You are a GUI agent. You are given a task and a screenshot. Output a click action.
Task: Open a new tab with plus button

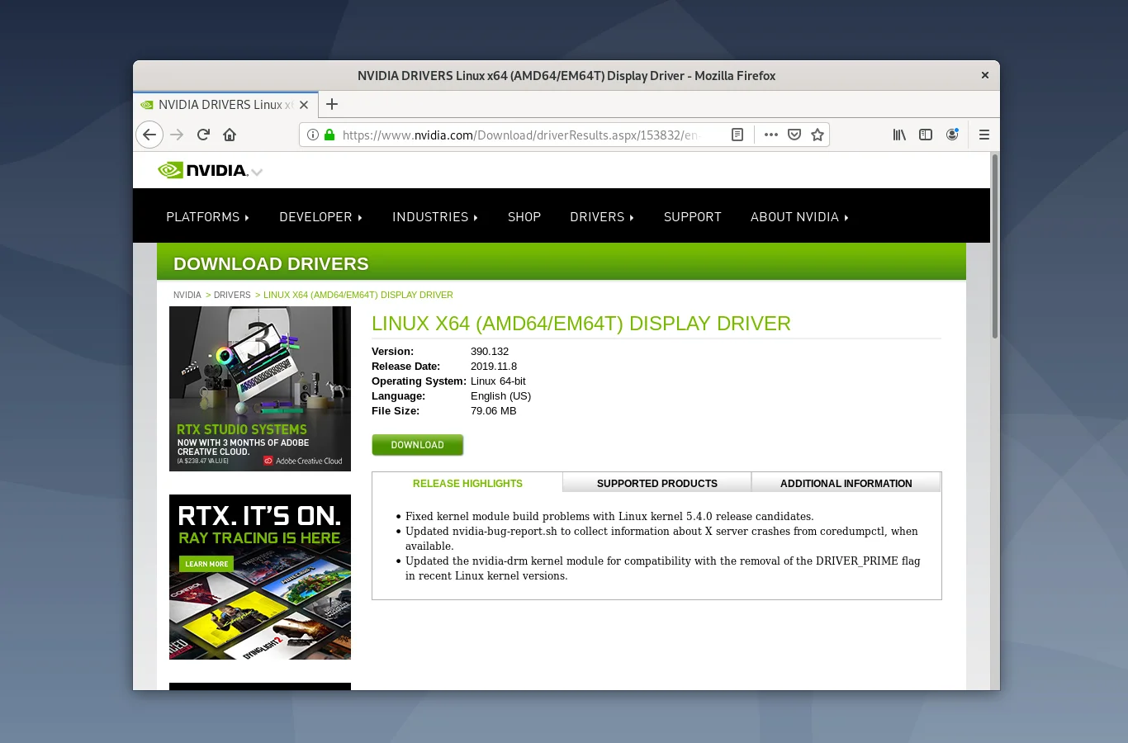332,104
